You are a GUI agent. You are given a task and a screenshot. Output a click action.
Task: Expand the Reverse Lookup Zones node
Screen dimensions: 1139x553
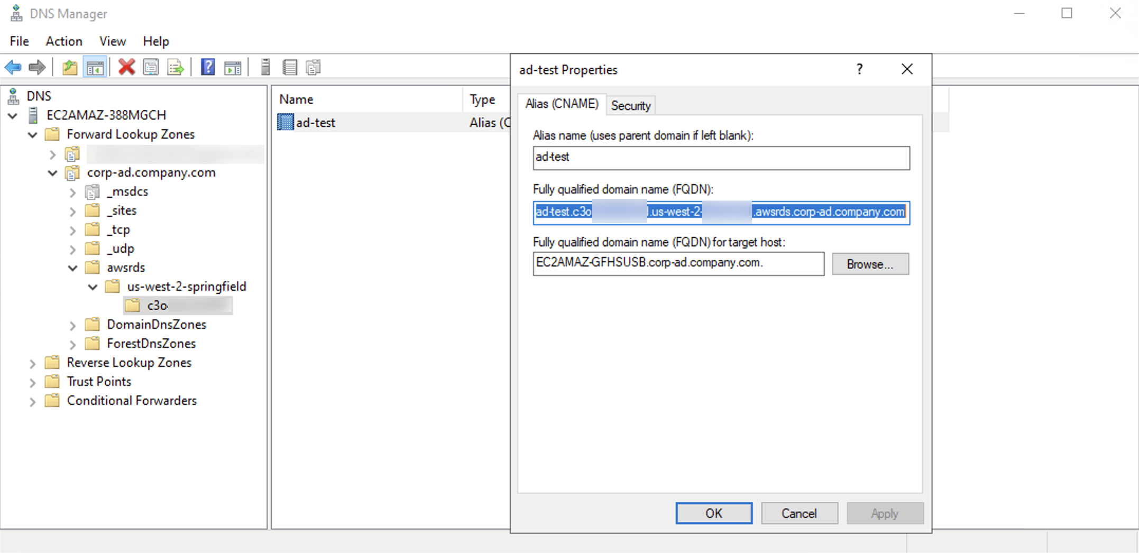pyautogui.click(x=32, y=363)
